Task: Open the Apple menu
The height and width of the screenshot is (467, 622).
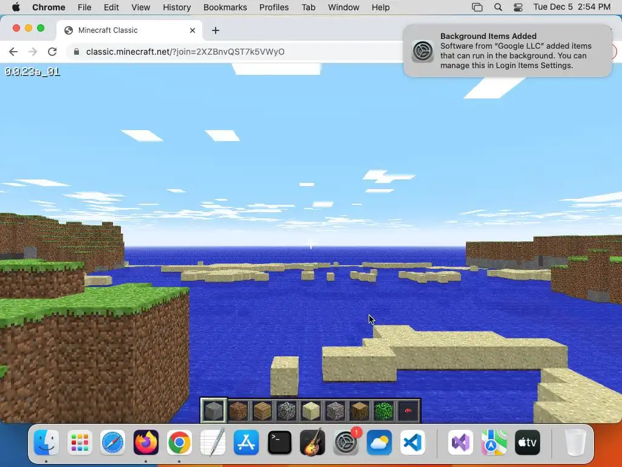Action: point(16,7)
